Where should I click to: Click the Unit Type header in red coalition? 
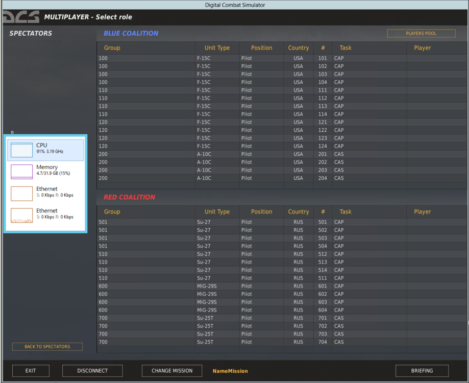[217, 211]
